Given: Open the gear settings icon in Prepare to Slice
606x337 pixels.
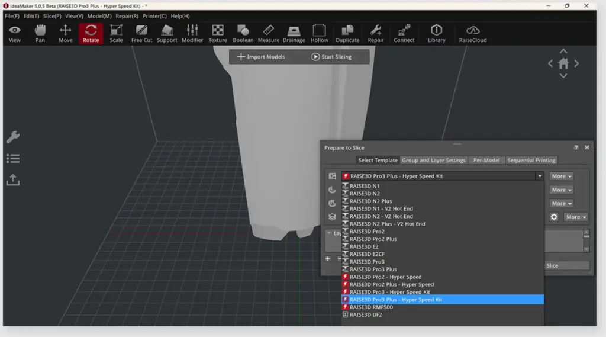Looking at the screenshot, I should (554, 217).
